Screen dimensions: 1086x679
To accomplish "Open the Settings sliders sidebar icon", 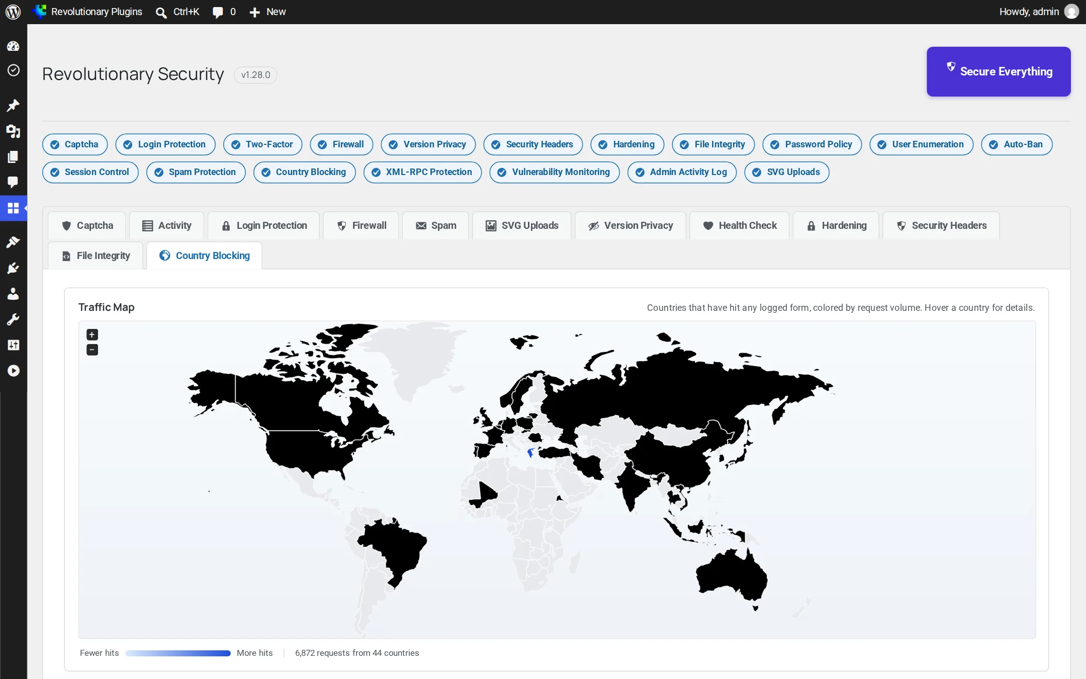I will pyautogui.click(x=13, y=345).
